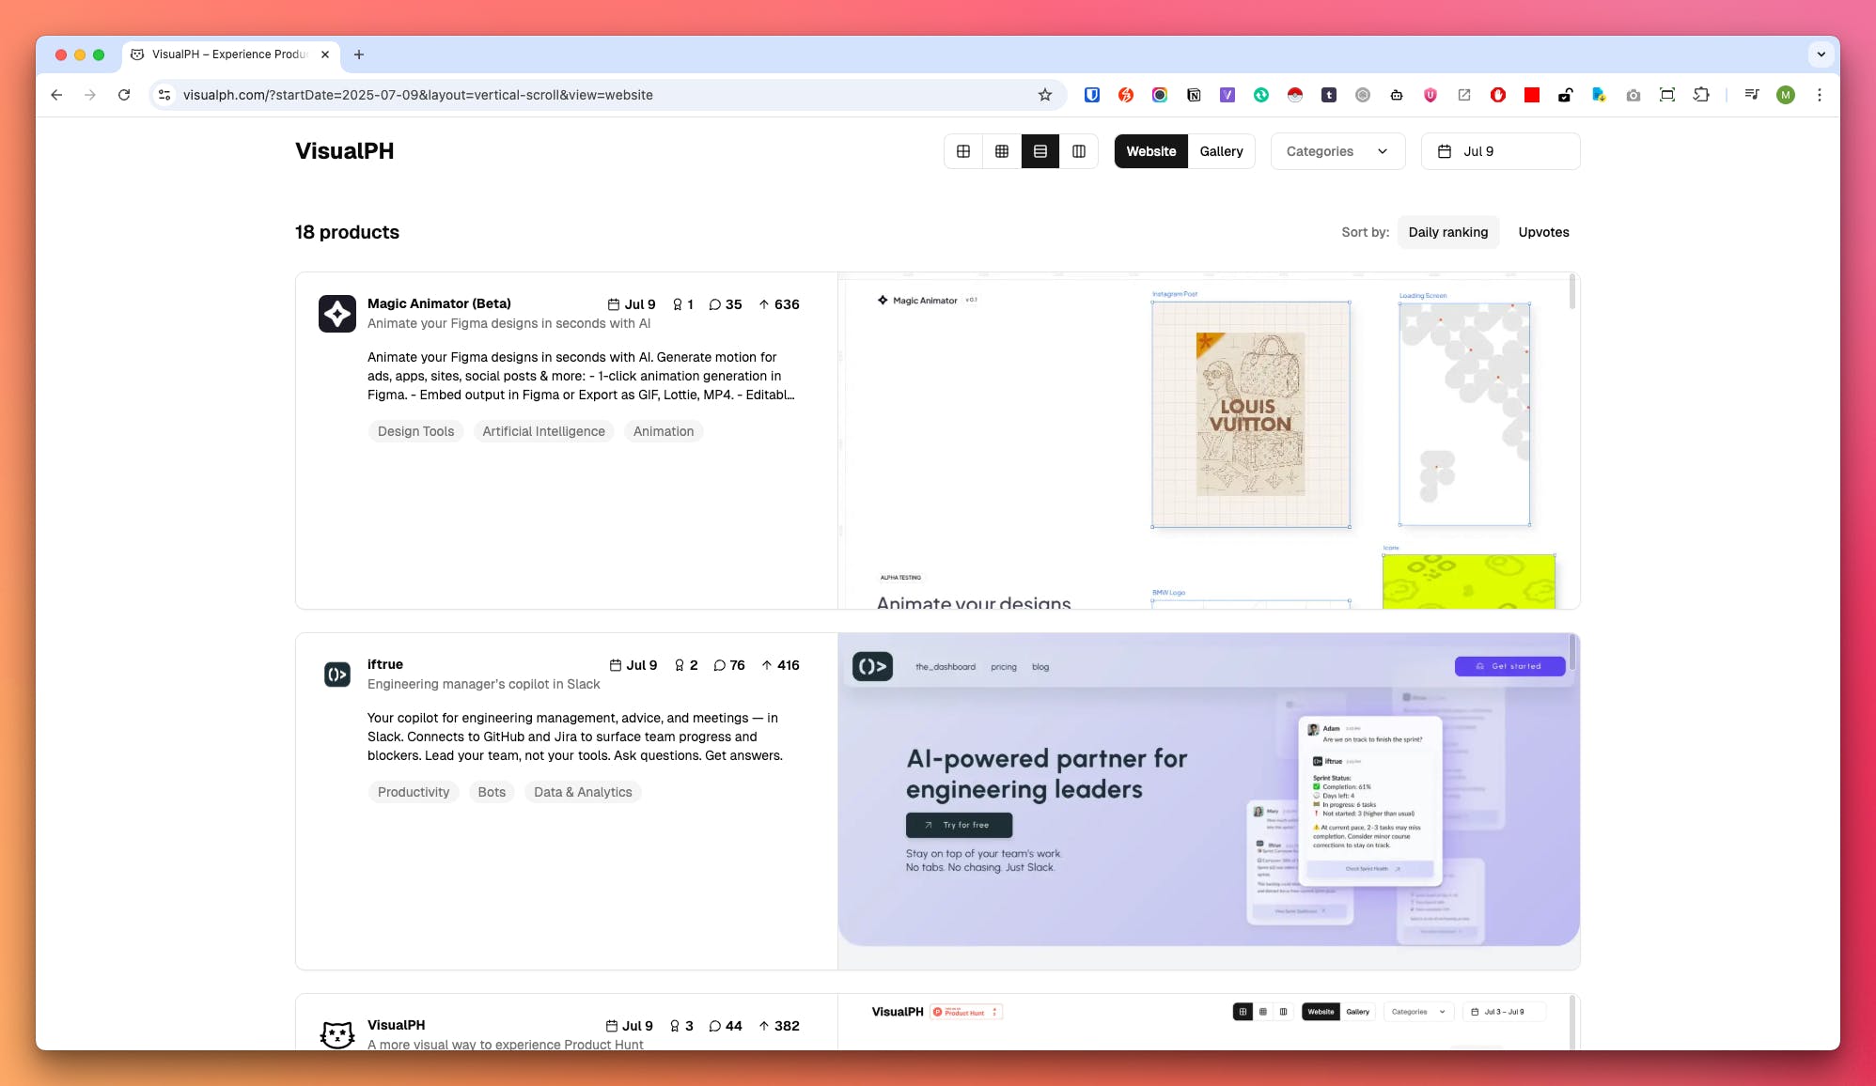Click the Loading Screen frame thumbnail
This screenshot has width=1876, height=1086.
point(1464,414)
